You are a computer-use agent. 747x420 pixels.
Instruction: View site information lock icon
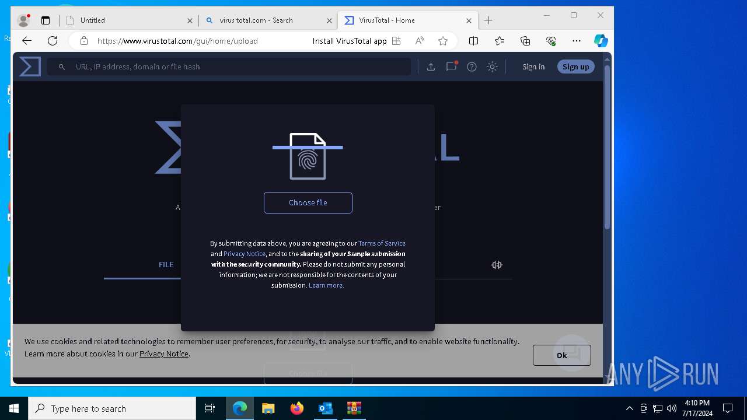(84, 41)
